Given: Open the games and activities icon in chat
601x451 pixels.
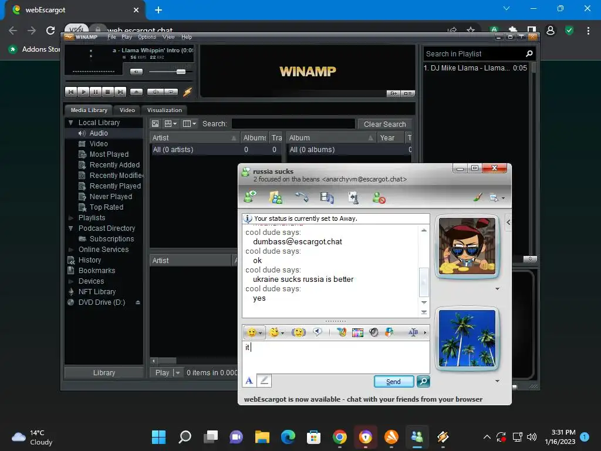Looking at the screenshot, I should tap(353, 197).
